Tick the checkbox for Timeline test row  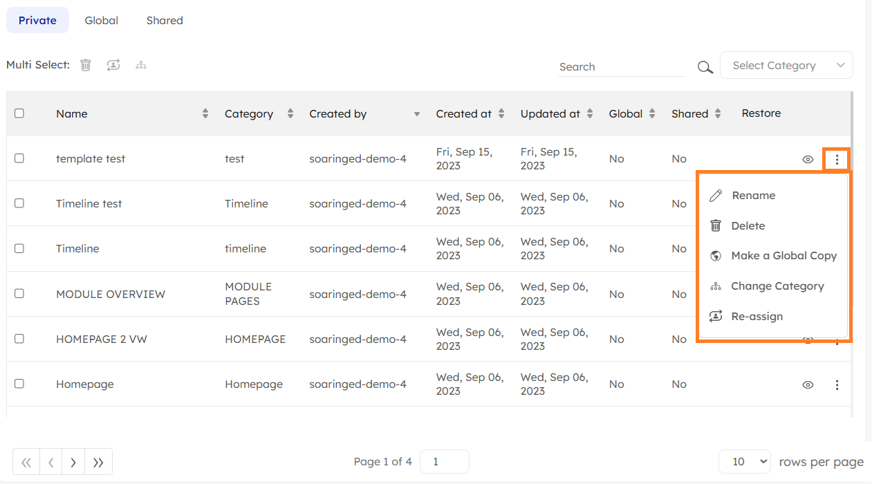(19, 203)
